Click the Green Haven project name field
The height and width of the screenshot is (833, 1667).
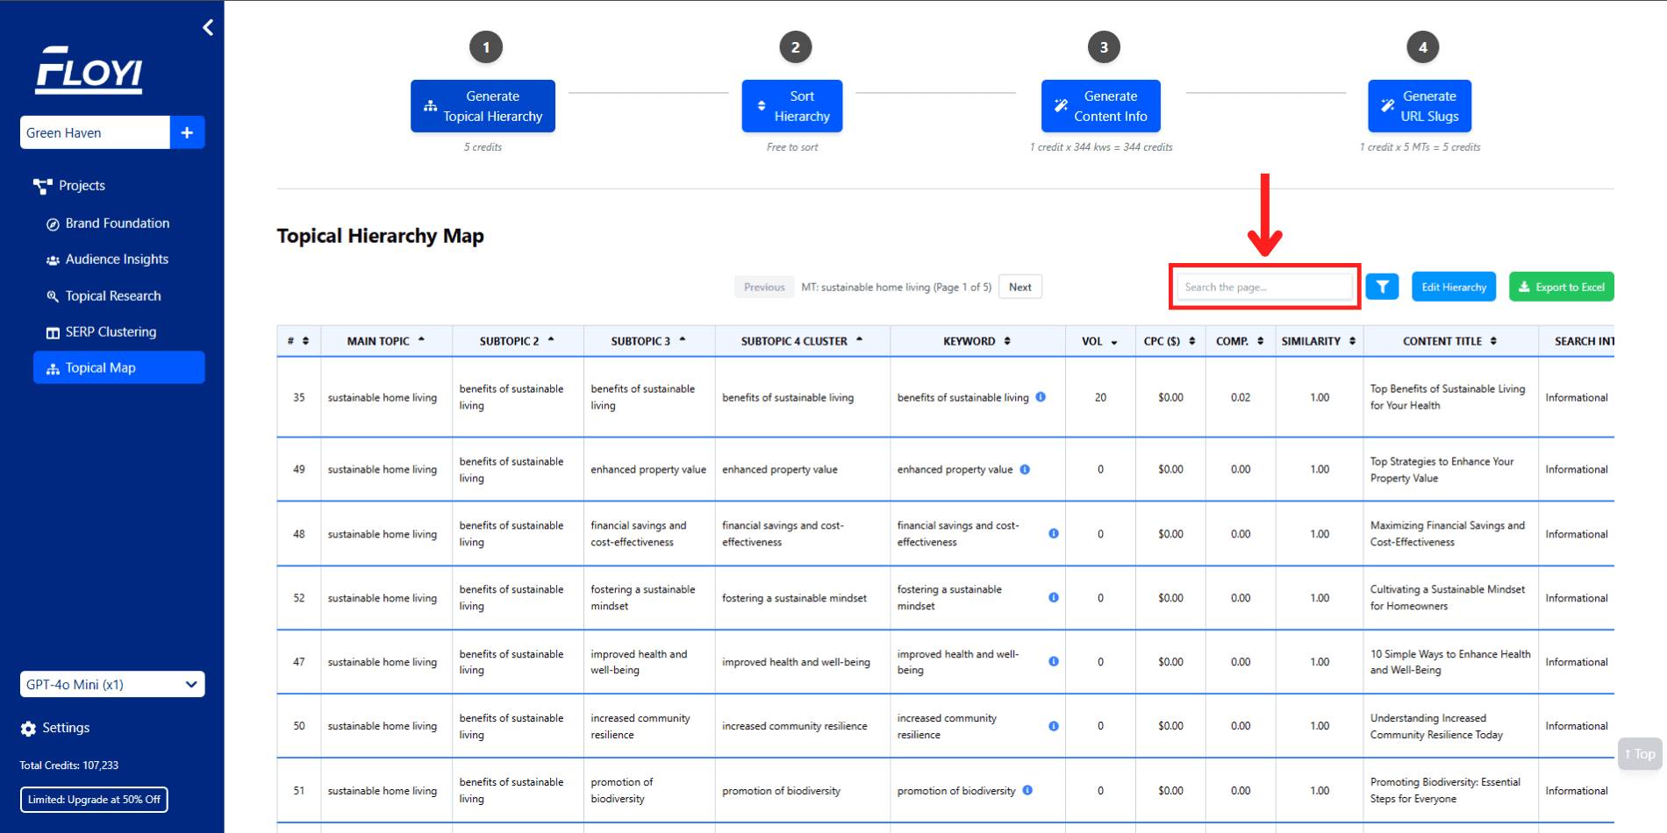(95, 132)
